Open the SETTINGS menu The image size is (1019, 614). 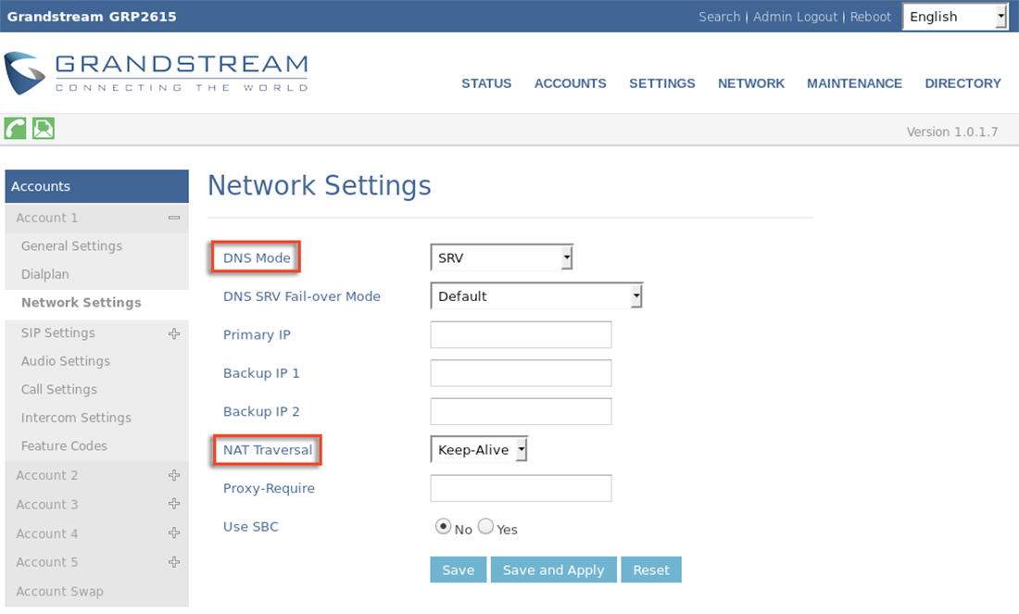pos(661,84)
